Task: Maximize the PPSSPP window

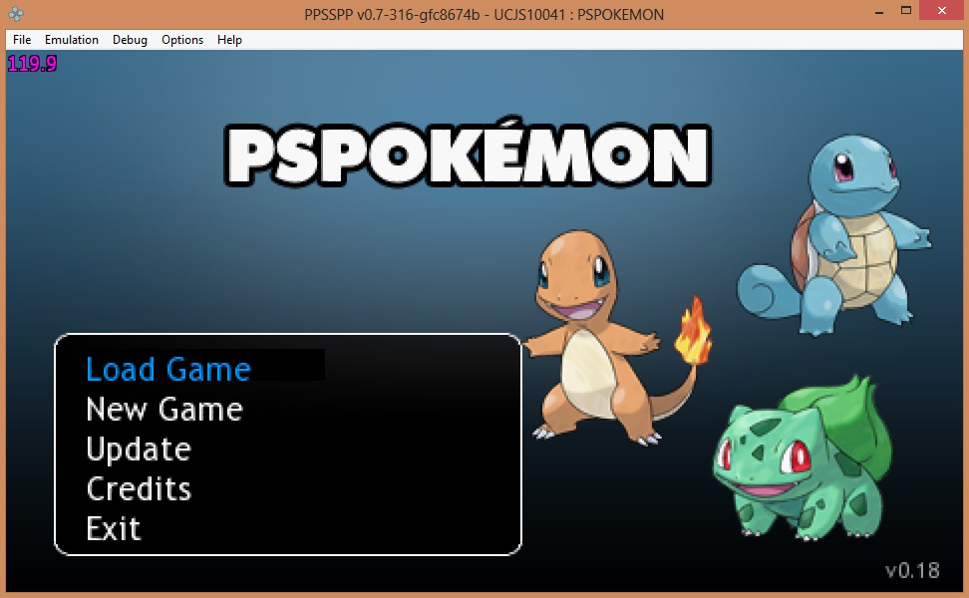Action: [x=905, y=12]
